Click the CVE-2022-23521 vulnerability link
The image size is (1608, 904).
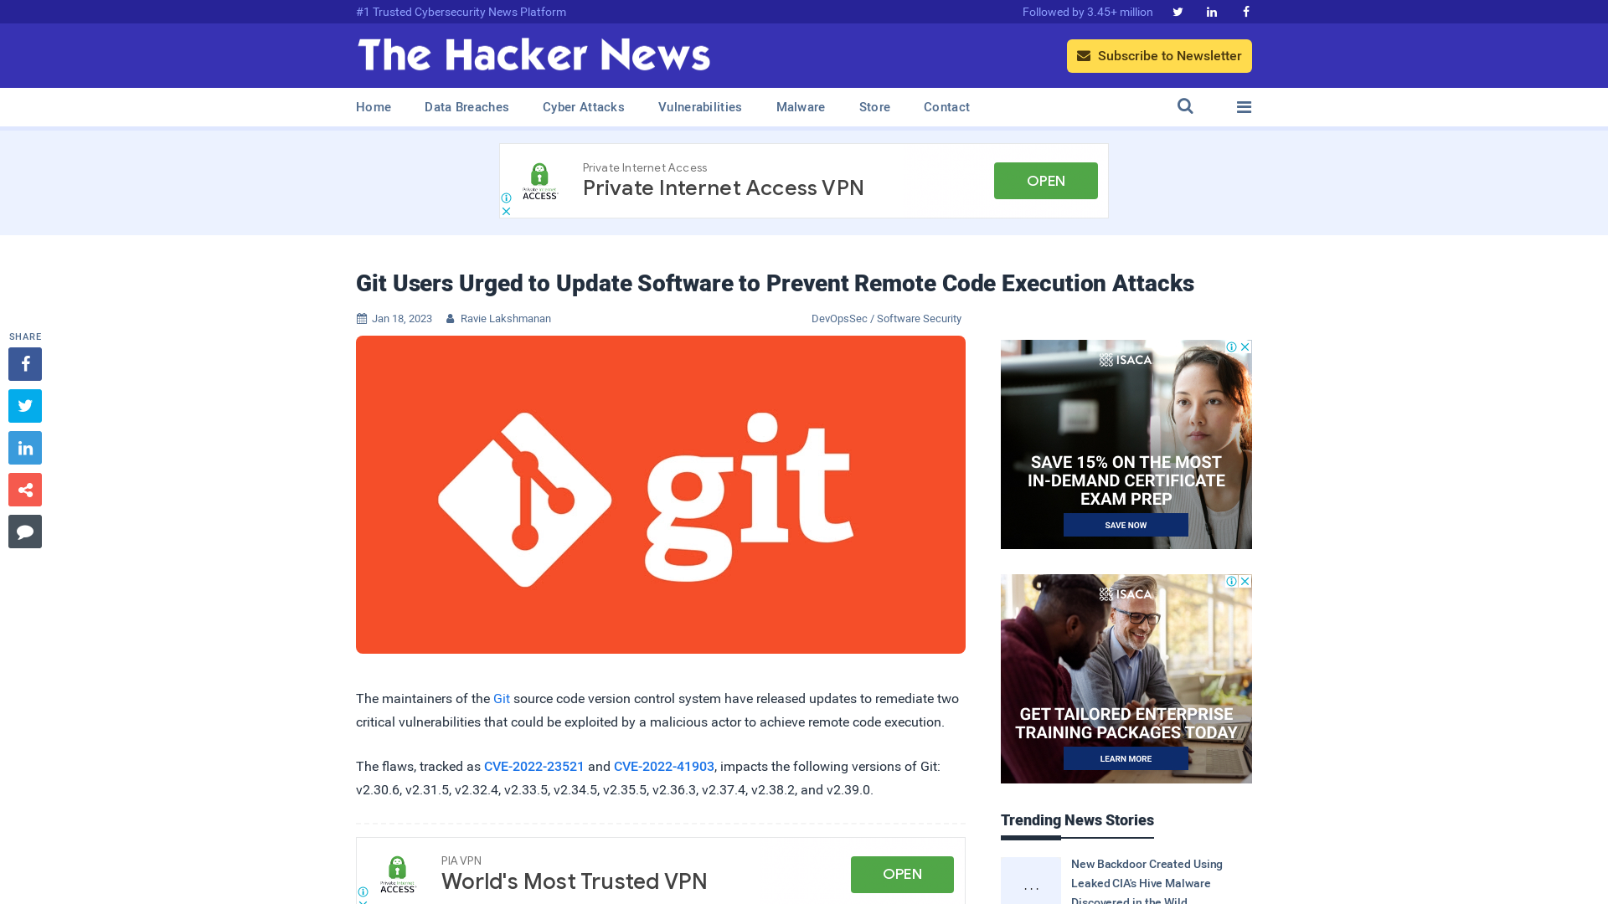[x=533, y=766]
